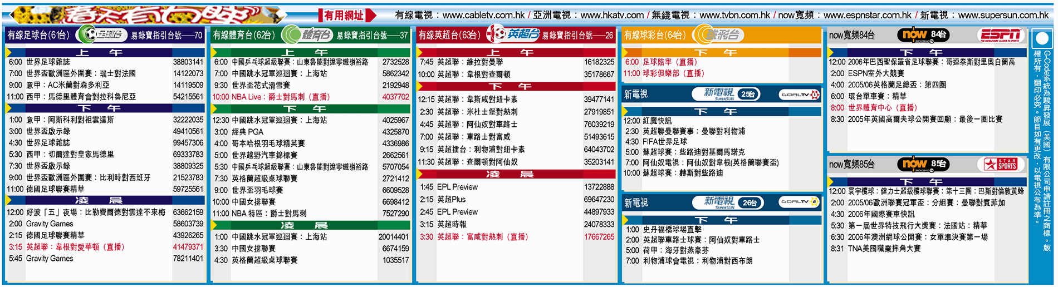Image resolution: width=1058 pixels, height=287 pixels.
Task: Click 下午 section bar in now 85台
Action: [927, 182]
